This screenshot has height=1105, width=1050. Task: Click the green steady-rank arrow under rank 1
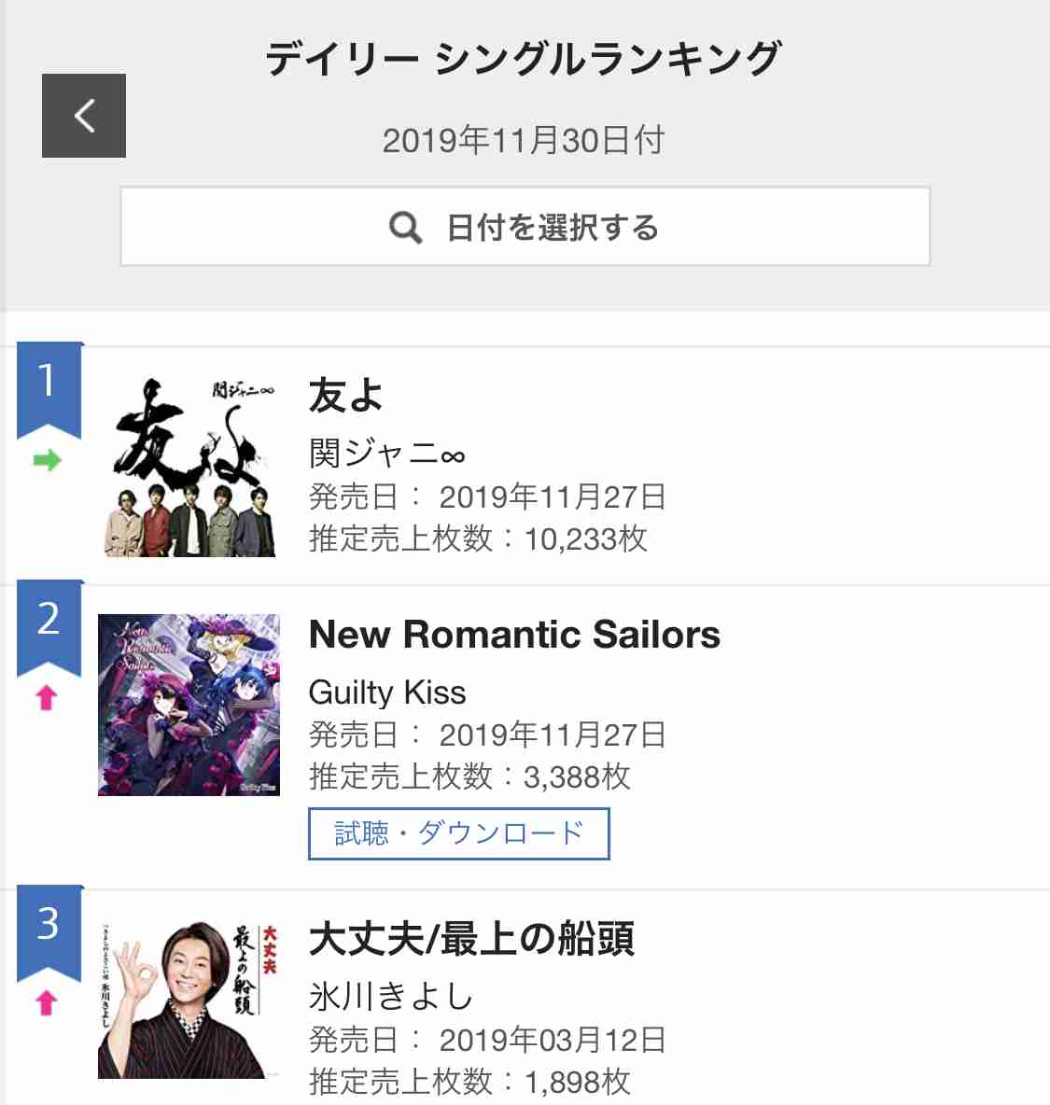[x=48, y=461]
